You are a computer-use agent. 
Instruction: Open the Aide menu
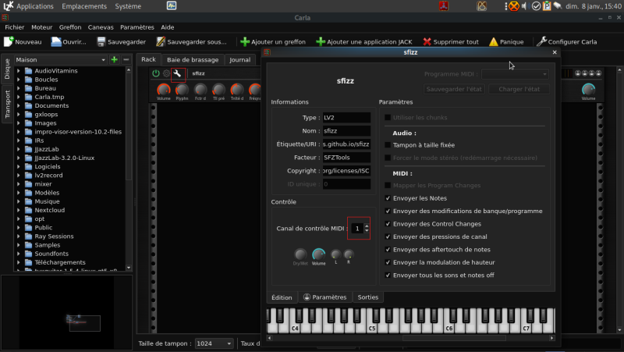click(168, 27)
